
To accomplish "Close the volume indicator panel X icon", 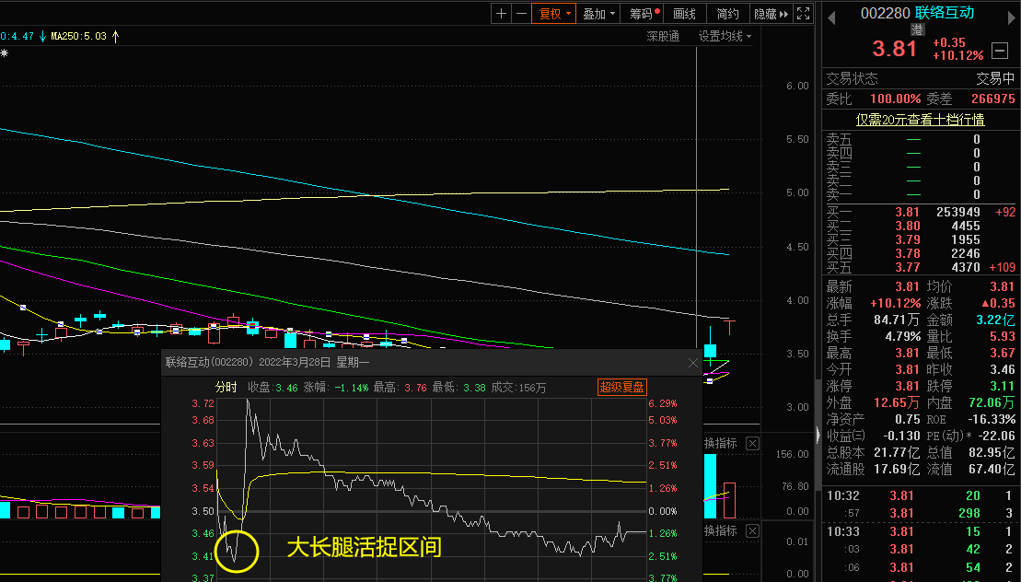I will coord(752,444).
